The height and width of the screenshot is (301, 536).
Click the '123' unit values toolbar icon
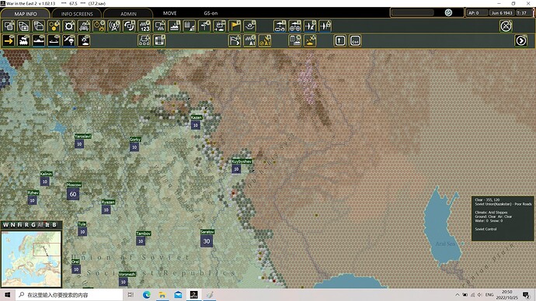pos(144,26)
